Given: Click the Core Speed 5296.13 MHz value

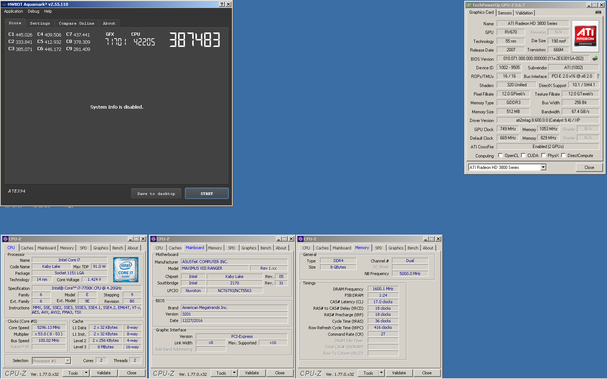Looking at the screenshot, I should pos(49,327).
